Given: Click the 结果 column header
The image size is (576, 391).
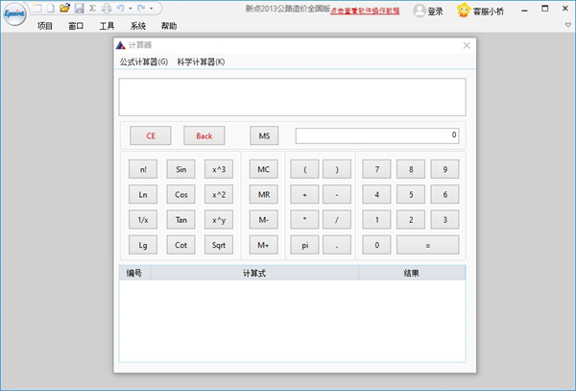Looking at the screenshot, I should point(412,273).
